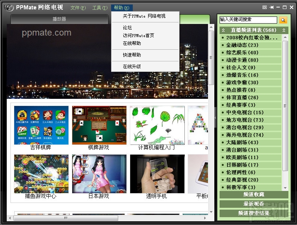The width and height of the screenshot is (297, 225).
Task: Focus the keyword search input field
Action: 248,20
